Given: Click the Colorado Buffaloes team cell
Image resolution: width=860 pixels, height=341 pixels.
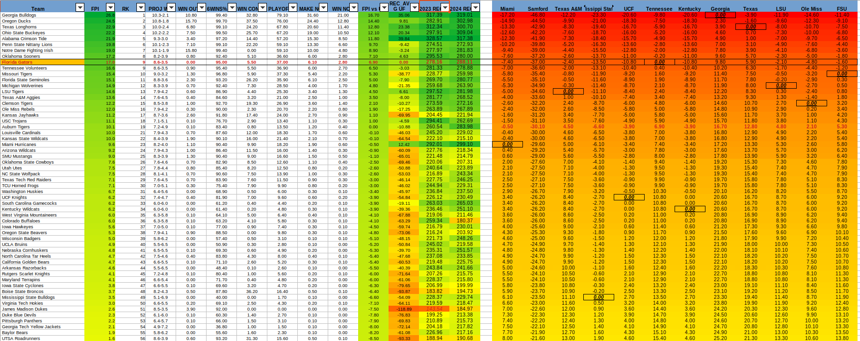Looking at the screenshot, I should point(42,221).
